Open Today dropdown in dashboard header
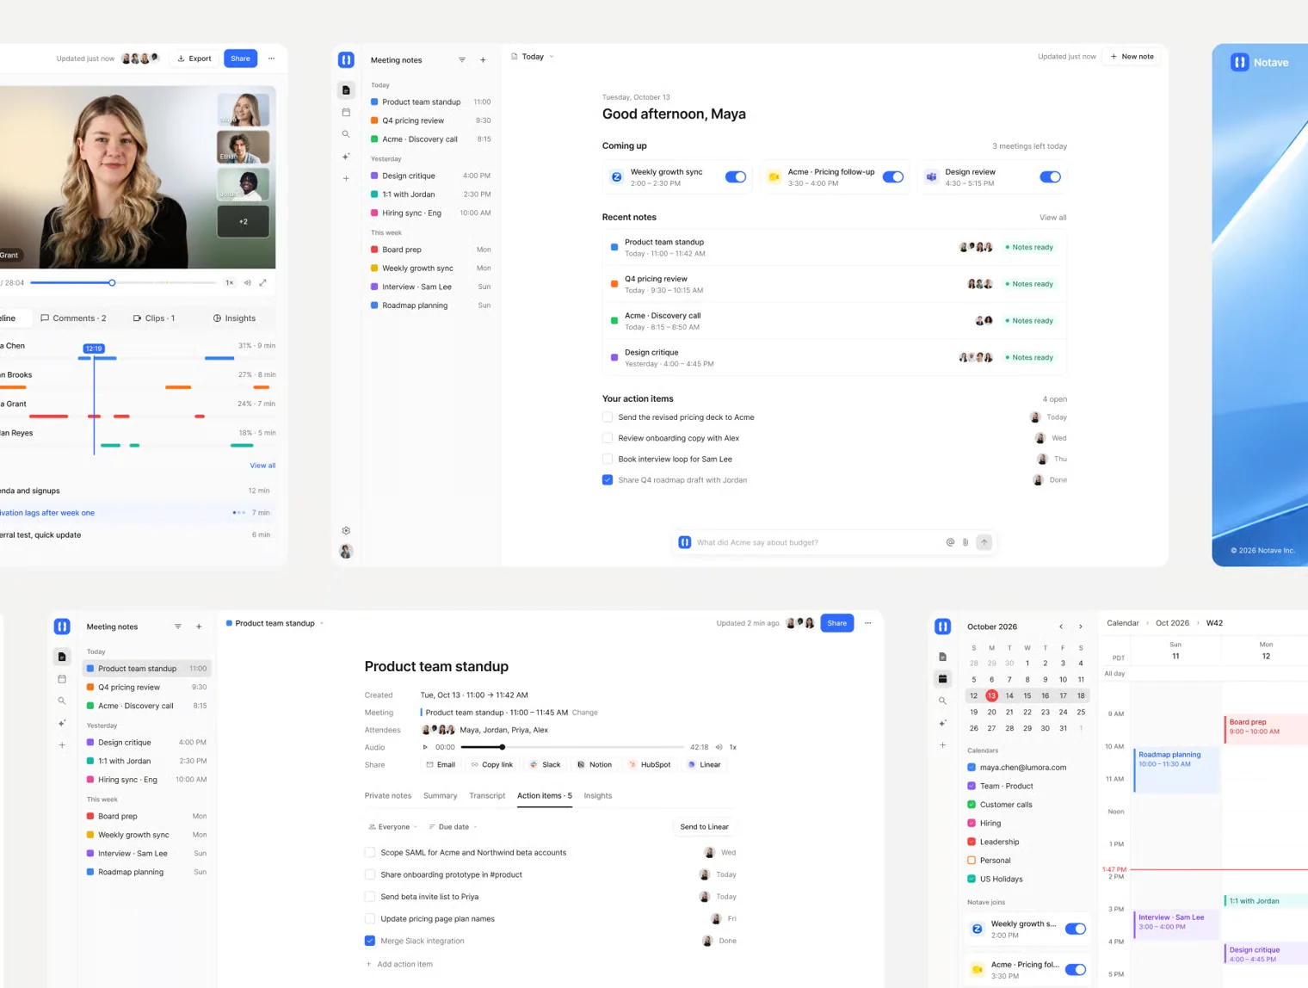Image resolution: width=1308 pixels, height=988 pixels. pos(533,57)
